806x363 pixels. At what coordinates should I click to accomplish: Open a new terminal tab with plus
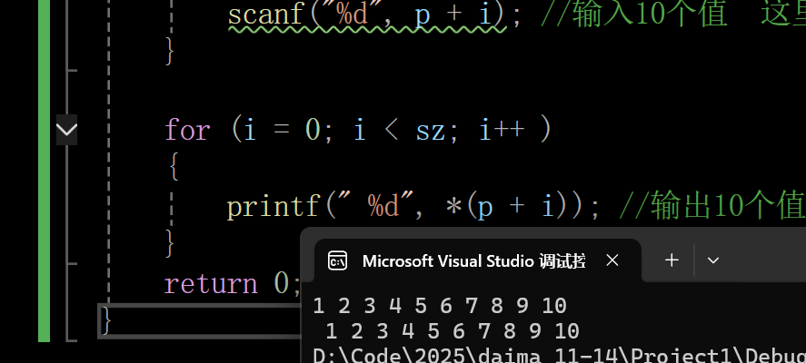tap(672, 260)
